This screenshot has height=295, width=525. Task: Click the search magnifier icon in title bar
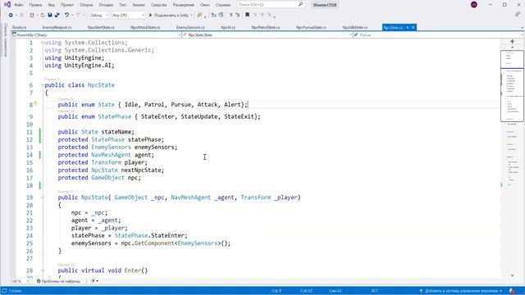pyautogui.click(x=300, y=4)
